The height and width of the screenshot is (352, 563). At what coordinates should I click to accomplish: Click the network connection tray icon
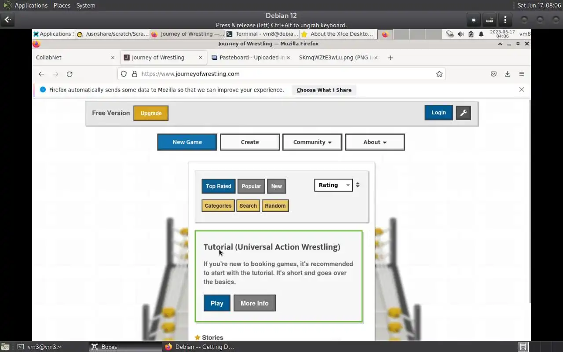[x=450, y=34]
